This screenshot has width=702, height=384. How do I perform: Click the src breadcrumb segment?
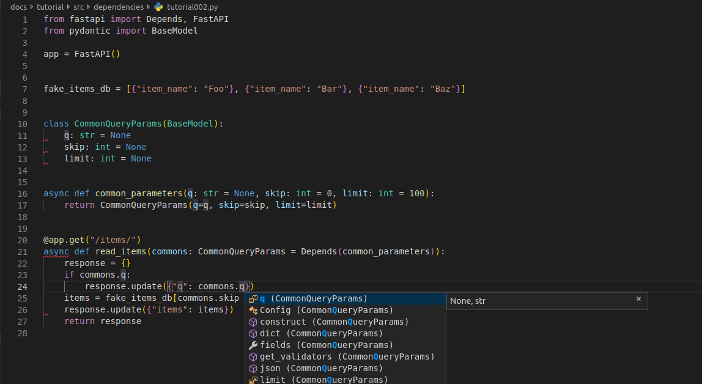click(79, 7)
